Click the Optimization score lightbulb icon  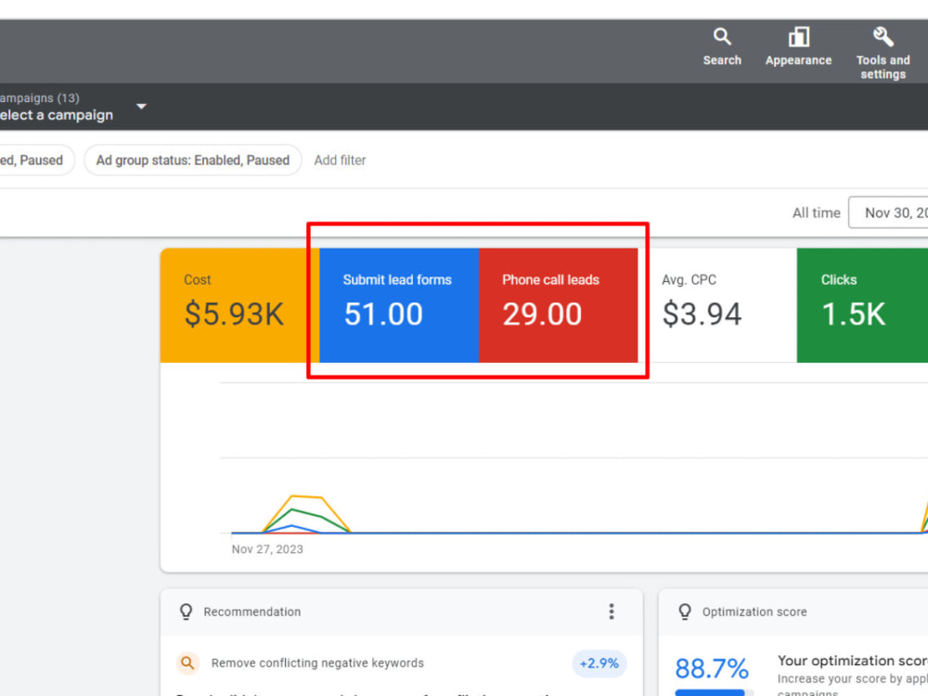point(685,612)
